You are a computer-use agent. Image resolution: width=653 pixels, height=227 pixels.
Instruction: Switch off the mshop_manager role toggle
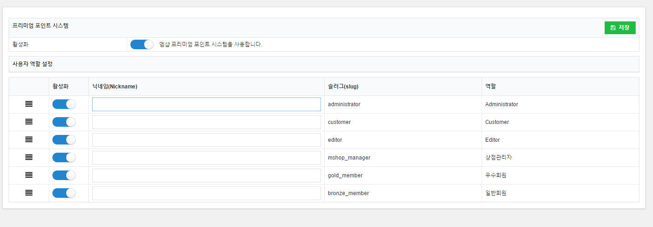coord(64,158)
